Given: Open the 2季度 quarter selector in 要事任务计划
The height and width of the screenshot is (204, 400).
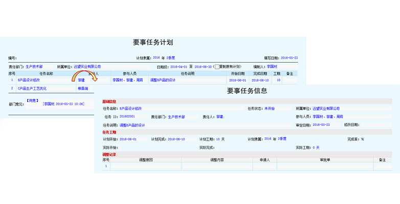Looking at the screenshot, I should (x=169, y=58).
